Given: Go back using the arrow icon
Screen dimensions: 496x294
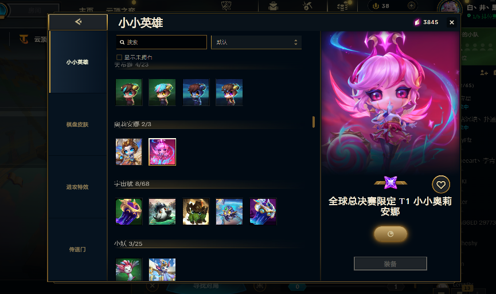Looking at the screenshot, I should (78, 22).
